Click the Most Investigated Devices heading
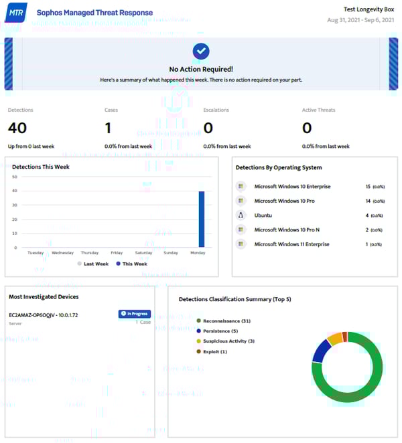402x443 pixels. (44, 296)
